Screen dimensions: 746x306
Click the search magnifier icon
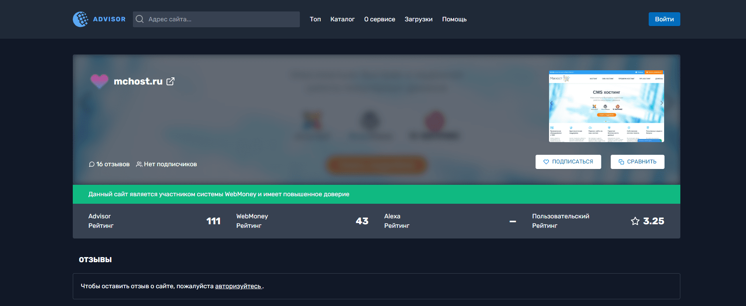[x=140, y=19]
